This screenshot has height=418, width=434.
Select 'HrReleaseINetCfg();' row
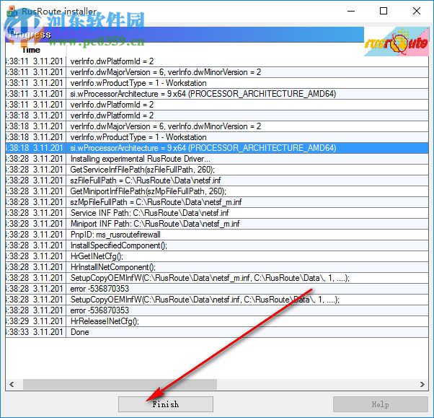[x=217, y=321]
